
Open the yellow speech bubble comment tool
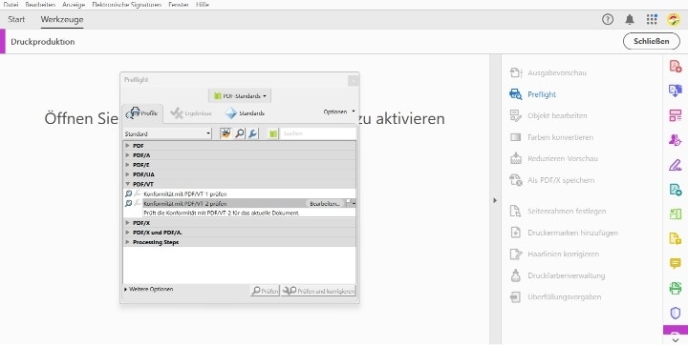point(675,263)
